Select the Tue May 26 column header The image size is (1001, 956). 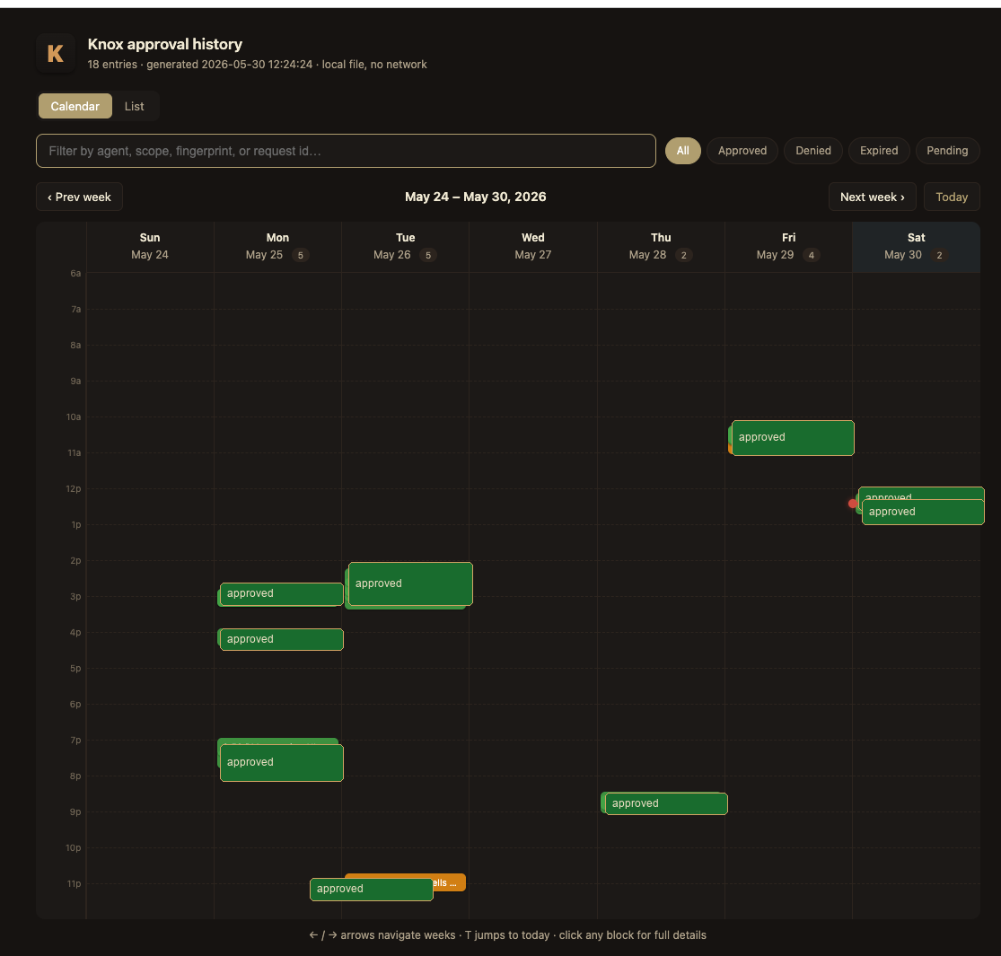pyautogui.click(x=406, y=246)
